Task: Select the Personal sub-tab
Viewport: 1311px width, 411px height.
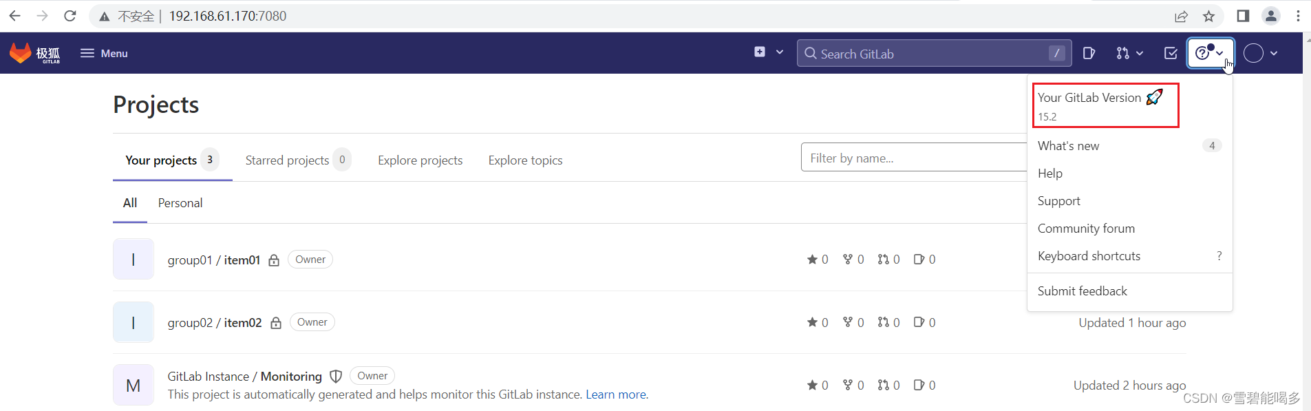Action: 180,203
